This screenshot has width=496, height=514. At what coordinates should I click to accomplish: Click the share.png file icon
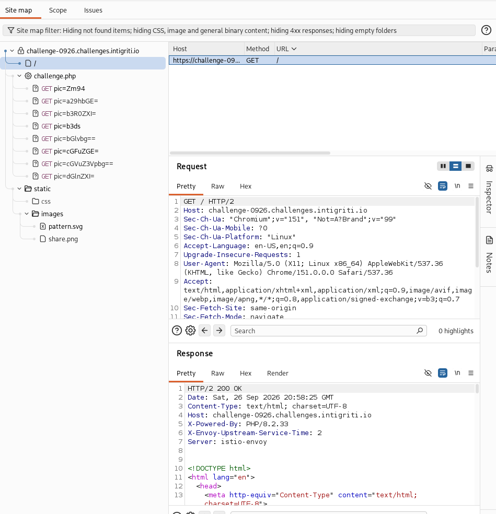pos(43,239)
